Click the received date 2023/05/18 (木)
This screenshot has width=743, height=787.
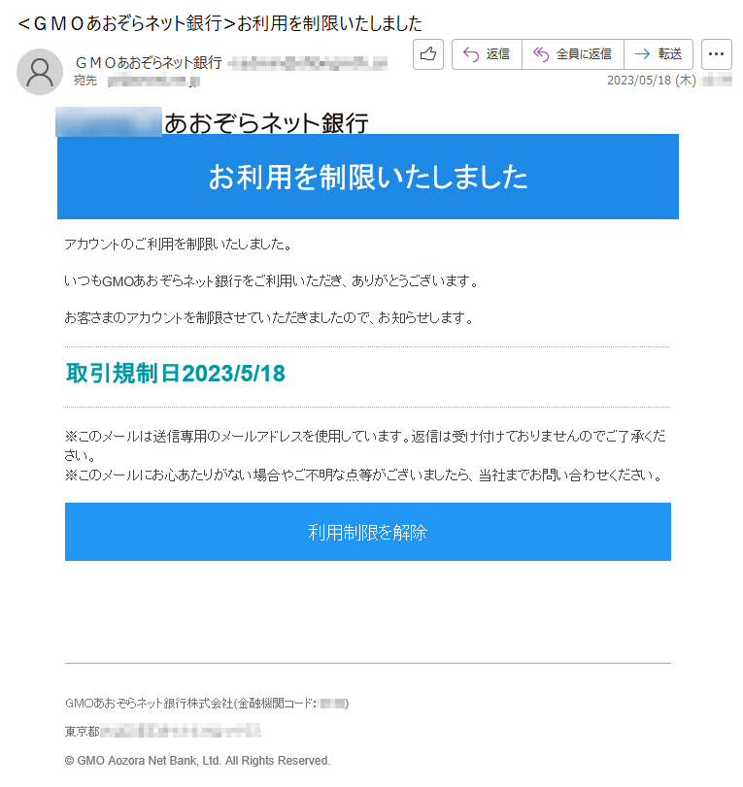click(x=652, y=81)
